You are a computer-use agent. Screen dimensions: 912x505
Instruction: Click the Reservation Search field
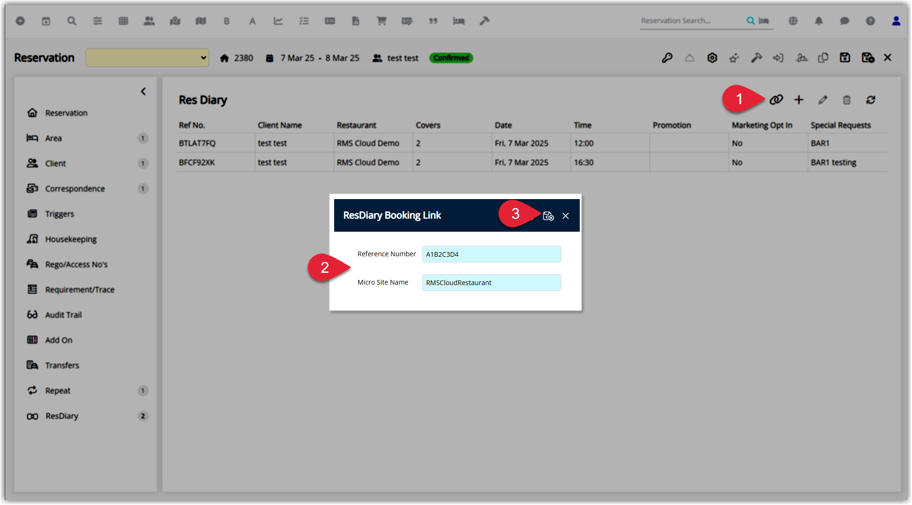691,21
